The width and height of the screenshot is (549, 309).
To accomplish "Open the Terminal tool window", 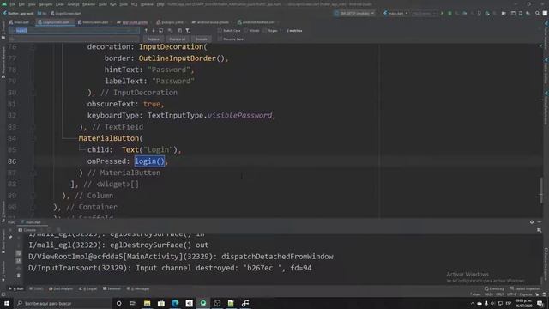I will pos(112,288).
